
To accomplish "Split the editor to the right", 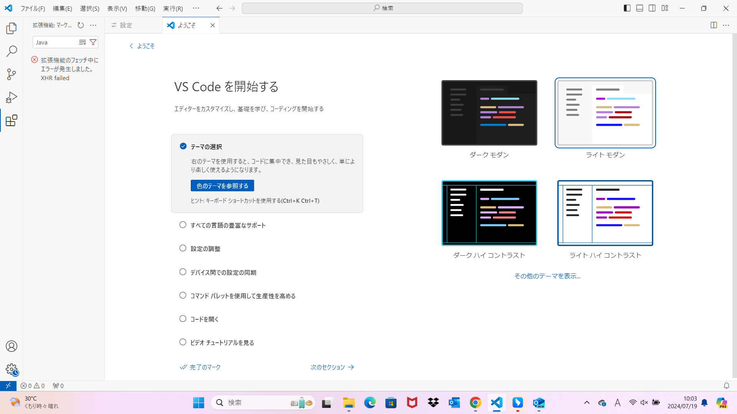I will tap(714, 25).
